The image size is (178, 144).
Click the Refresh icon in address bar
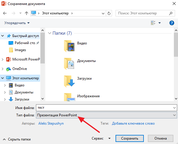(109, 14)
